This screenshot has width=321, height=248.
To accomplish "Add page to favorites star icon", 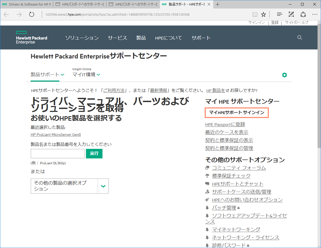I will (x=264, y=14).
